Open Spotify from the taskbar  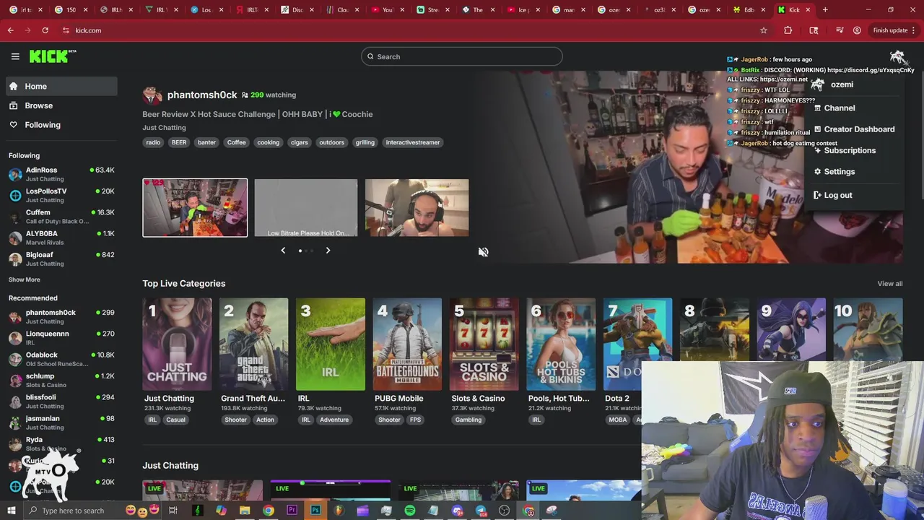coord(410,511)
